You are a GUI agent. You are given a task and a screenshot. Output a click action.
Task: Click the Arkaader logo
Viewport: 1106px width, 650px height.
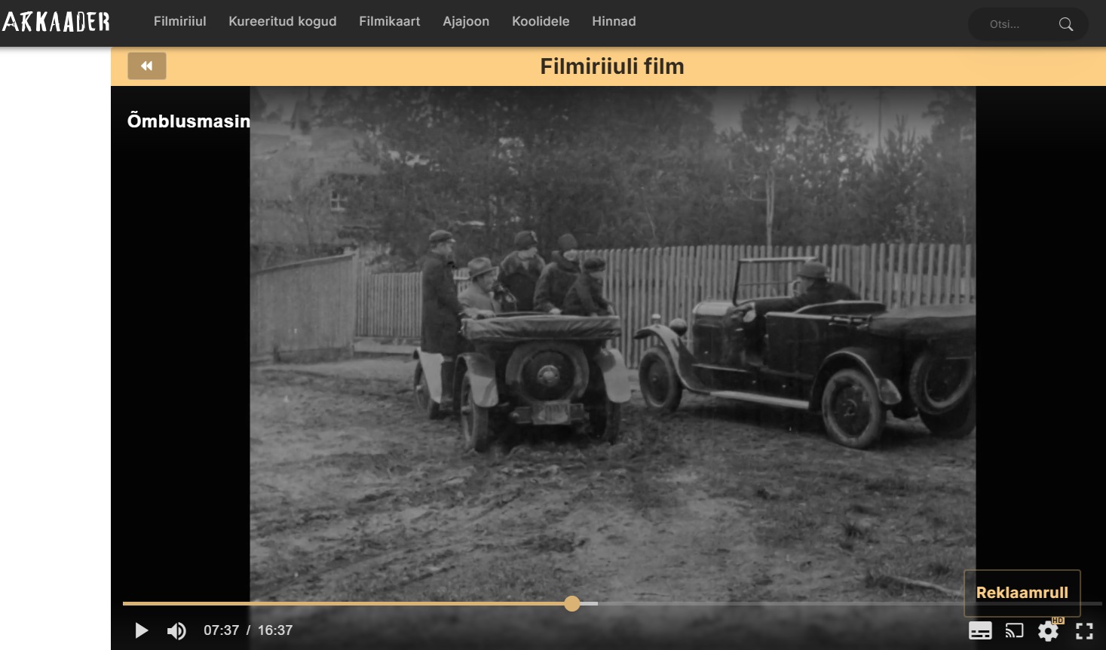(x=57, y=22)
